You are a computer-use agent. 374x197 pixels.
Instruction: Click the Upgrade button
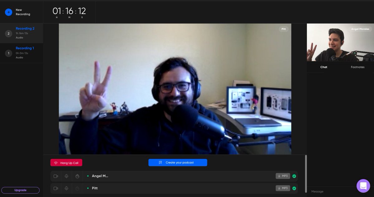(x=21, y=190)
